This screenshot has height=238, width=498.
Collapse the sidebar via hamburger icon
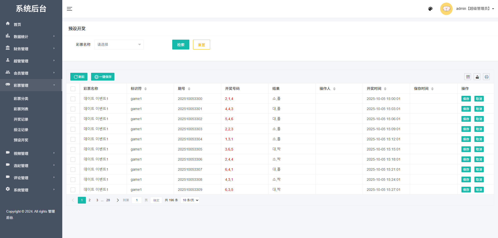70,9
